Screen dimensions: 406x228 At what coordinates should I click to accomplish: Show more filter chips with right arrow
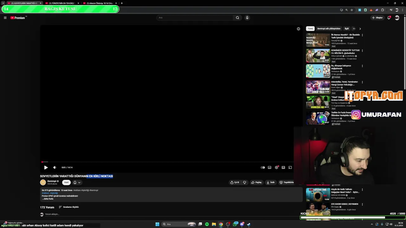[360, 29]
